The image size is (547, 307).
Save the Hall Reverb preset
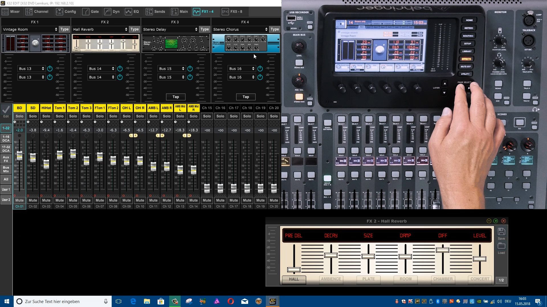click(501, 234)
